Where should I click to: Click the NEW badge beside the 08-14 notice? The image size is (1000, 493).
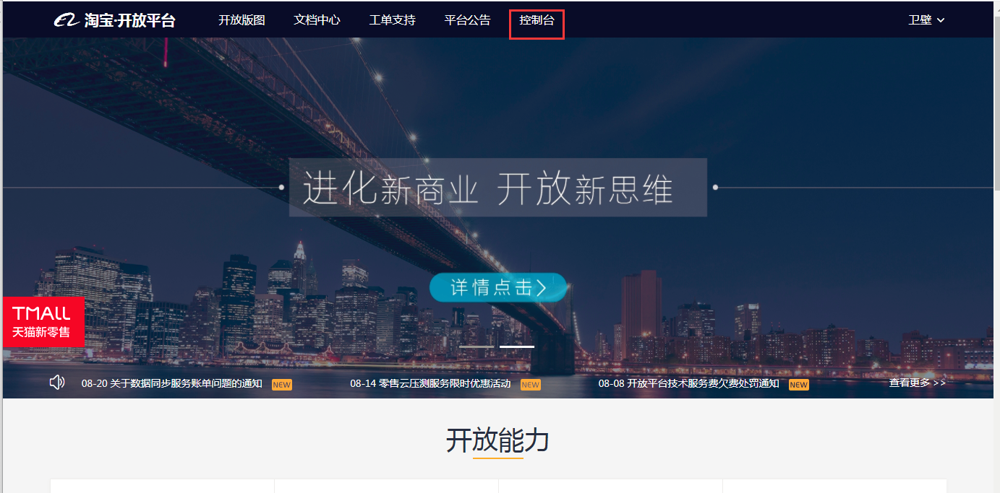pos(530,385)
